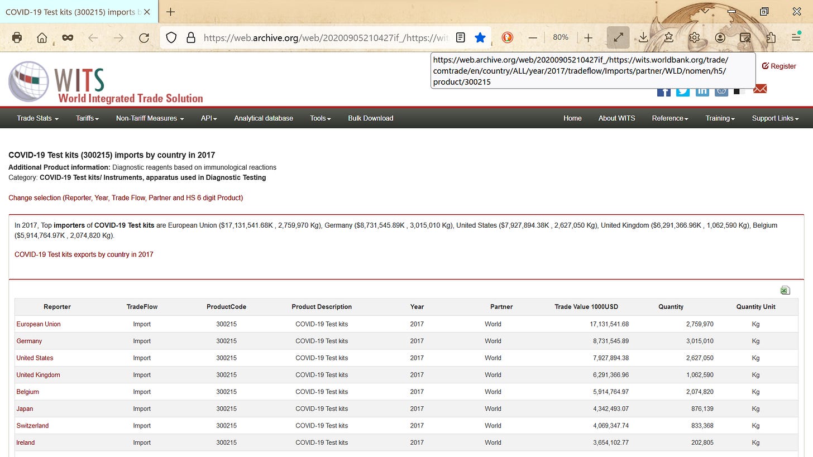813x457 pixels.
Task: Click the fullscreen arrows button
Action: pos(618,37)
